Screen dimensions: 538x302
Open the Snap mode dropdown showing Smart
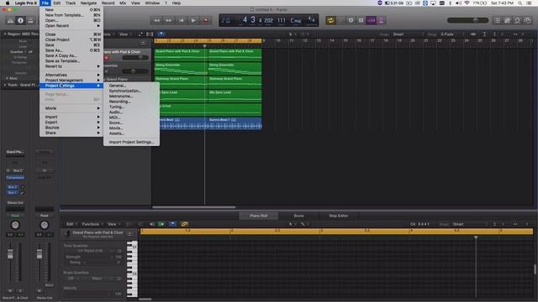pyautogui.click(x=408, y=34)
